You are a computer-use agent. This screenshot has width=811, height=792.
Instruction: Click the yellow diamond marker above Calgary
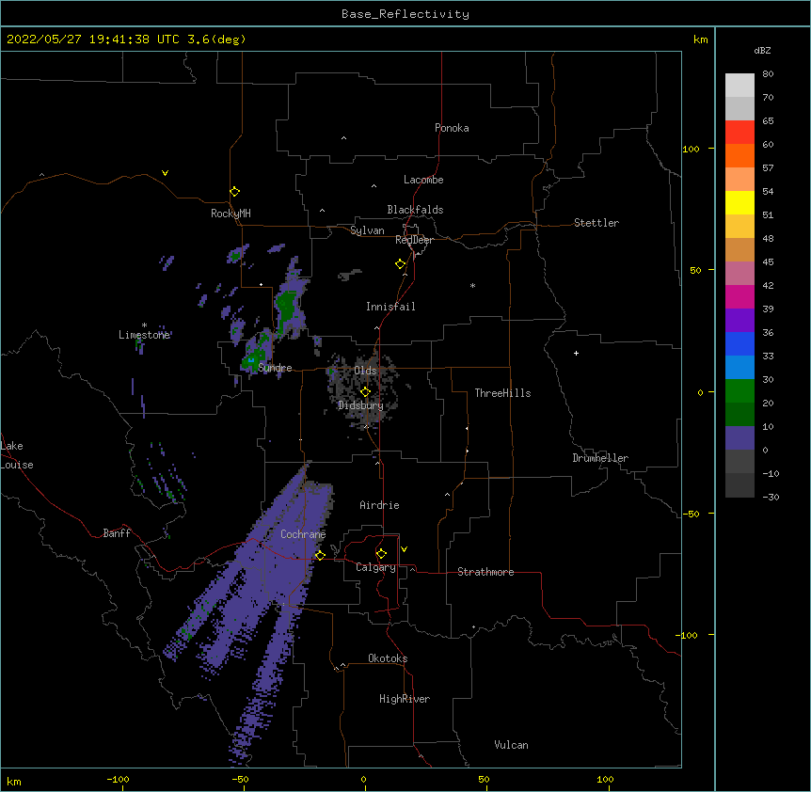(381, 554)
